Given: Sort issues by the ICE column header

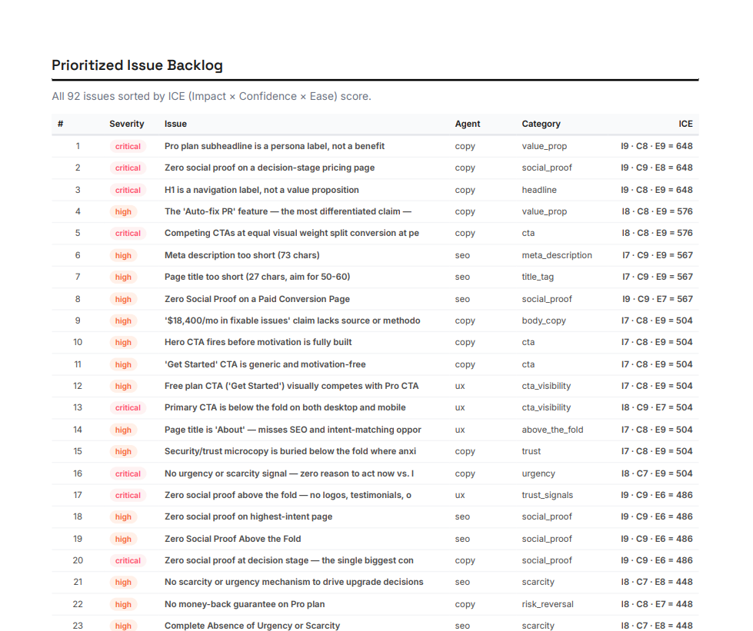Looking at the screenshot, I should click(x=685, y=124).
